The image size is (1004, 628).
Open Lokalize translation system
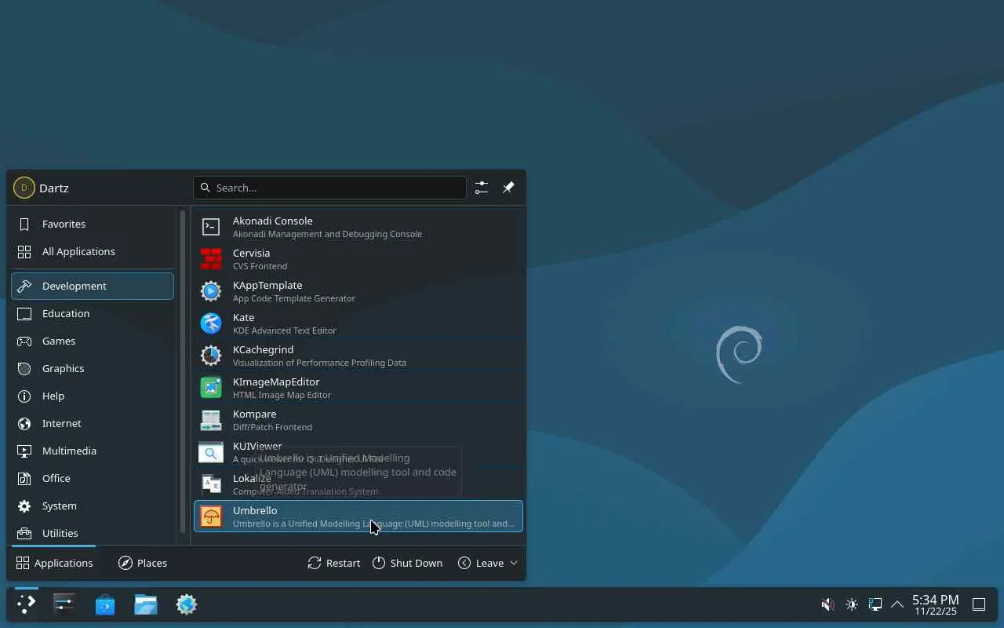coord(358,484)
